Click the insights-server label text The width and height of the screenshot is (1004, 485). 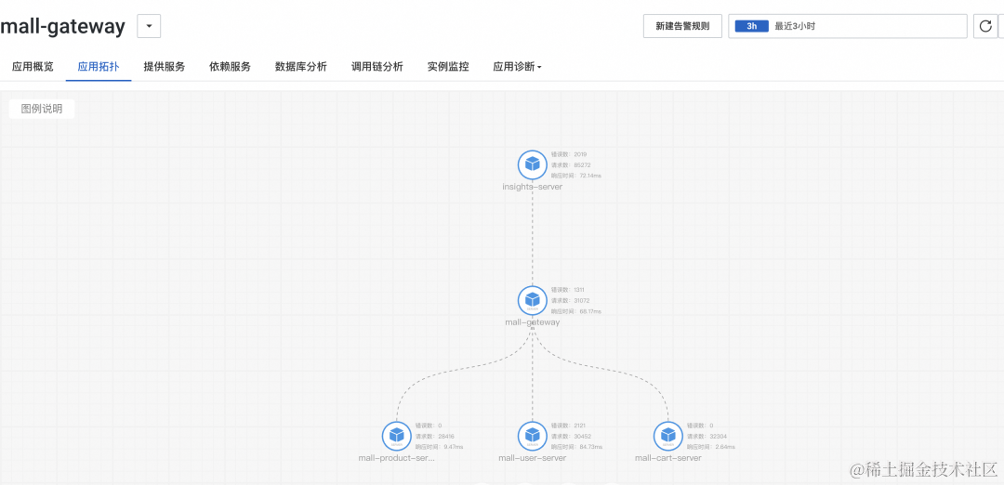point(532,186)
